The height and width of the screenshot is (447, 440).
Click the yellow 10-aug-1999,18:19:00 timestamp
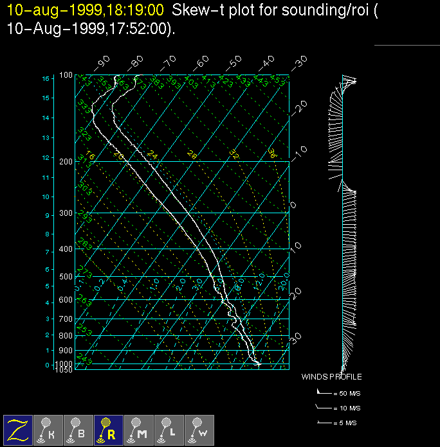click(85, 11)
